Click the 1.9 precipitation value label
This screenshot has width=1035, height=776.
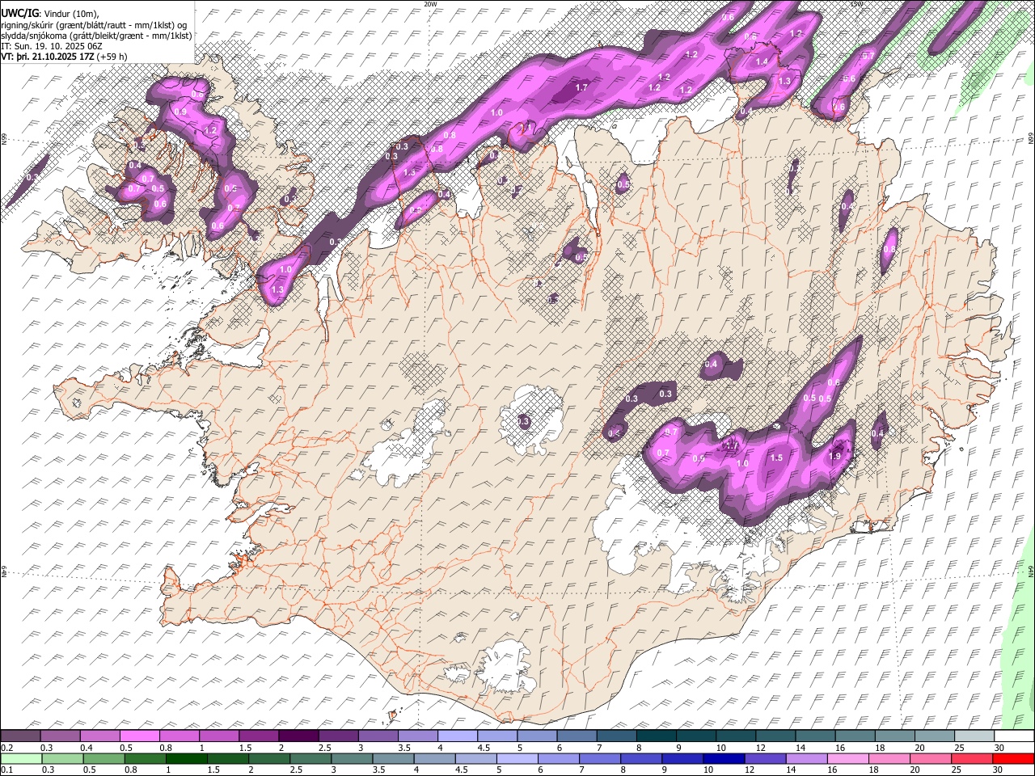[x=835, y=456]
